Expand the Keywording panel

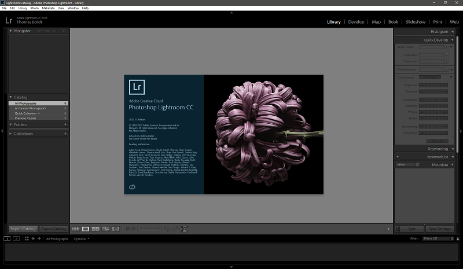(452, 149)
